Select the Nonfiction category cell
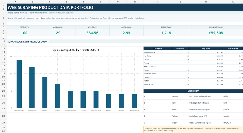 tap(158, 56)
